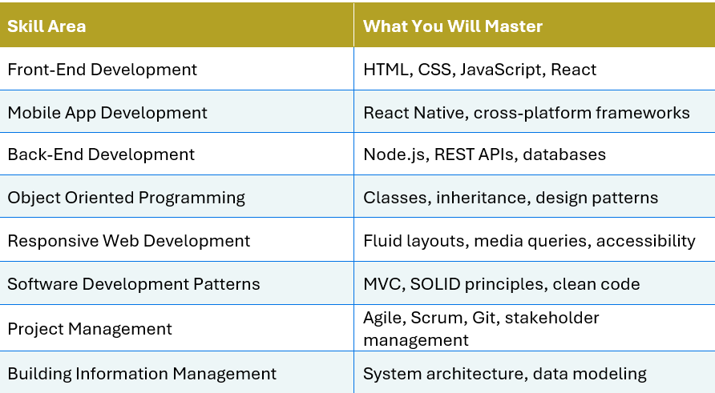Select the Responsive Web Development cell

128,241
